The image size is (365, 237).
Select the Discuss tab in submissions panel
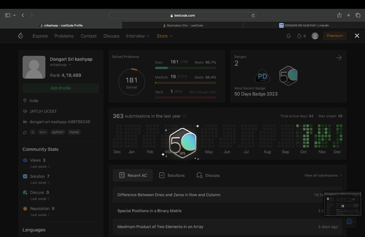pyautogui.click(x=208, y=175)
